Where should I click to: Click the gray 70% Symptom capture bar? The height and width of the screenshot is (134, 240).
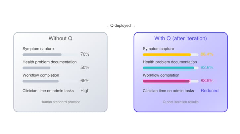(42, 55)
